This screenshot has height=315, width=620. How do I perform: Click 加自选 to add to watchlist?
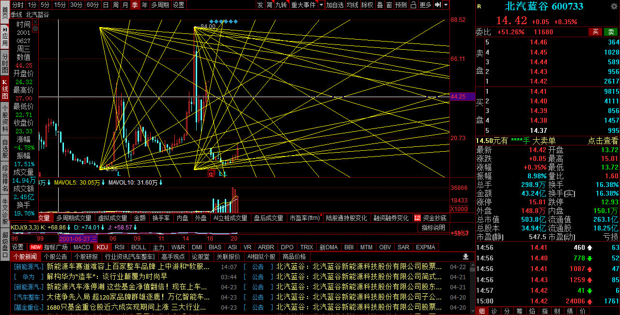coord(335,5)
